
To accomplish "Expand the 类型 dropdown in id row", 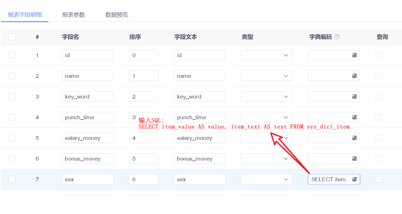I will [267, 55].
